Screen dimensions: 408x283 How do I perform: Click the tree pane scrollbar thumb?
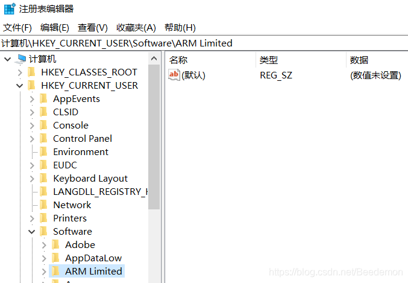154,137
